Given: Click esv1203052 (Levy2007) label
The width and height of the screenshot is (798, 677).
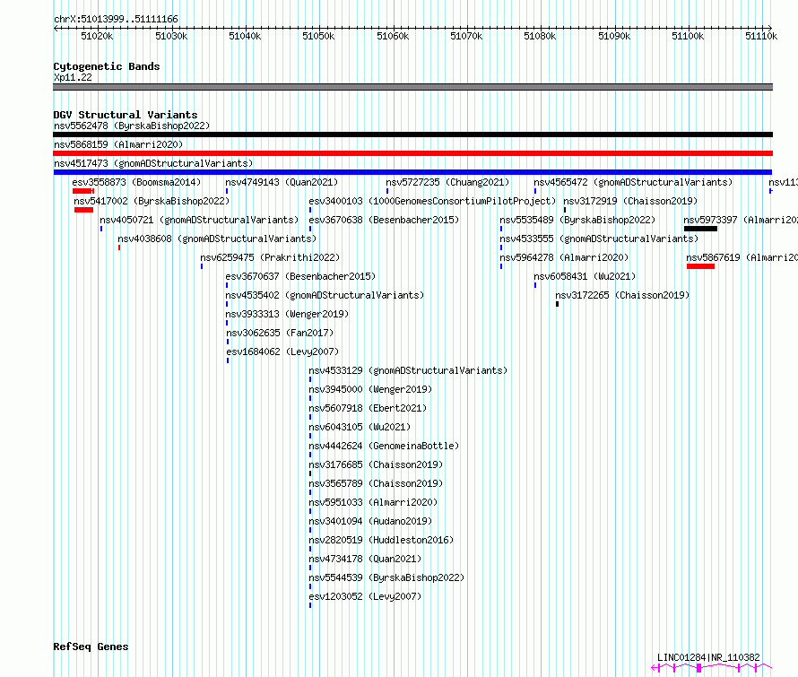Looking at the screenshot, I should pyautogui.click(x=365, y=596).
